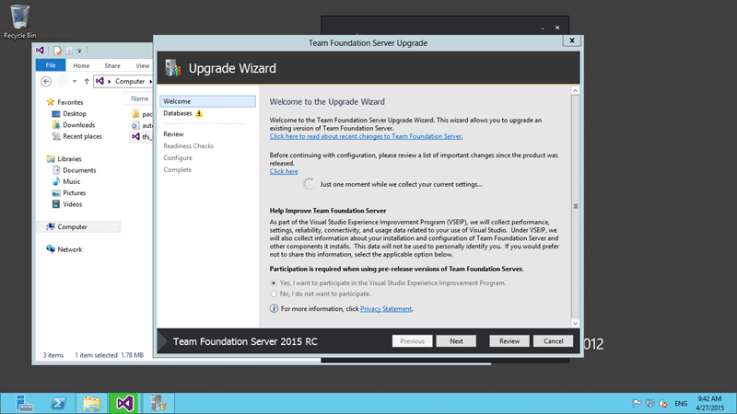Click the Previous button
737x414 pixels.
(412, 340)
